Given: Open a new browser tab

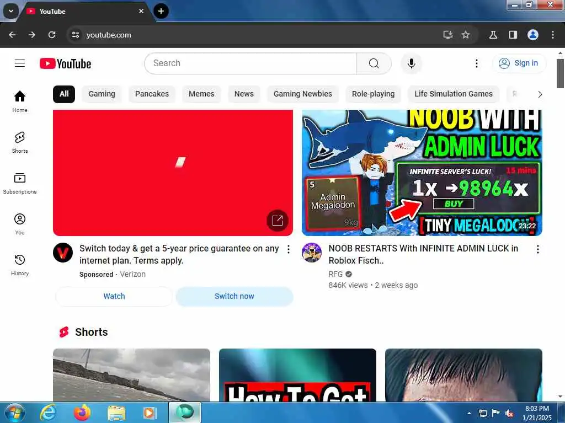Looking at the screenshot, I should (x=161, y=11).
